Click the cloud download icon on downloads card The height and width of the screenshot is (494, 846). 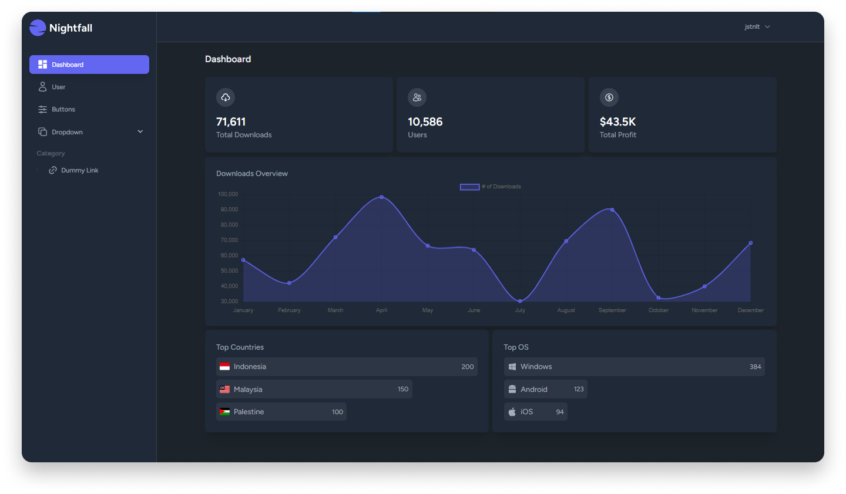226,97
